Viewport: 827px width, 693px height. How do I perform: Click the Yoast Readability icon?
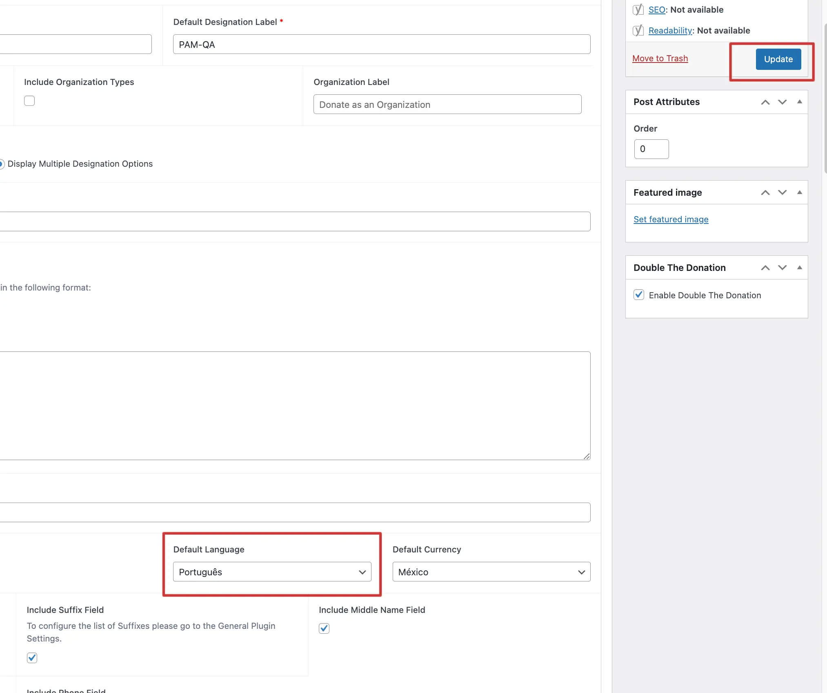638,31
